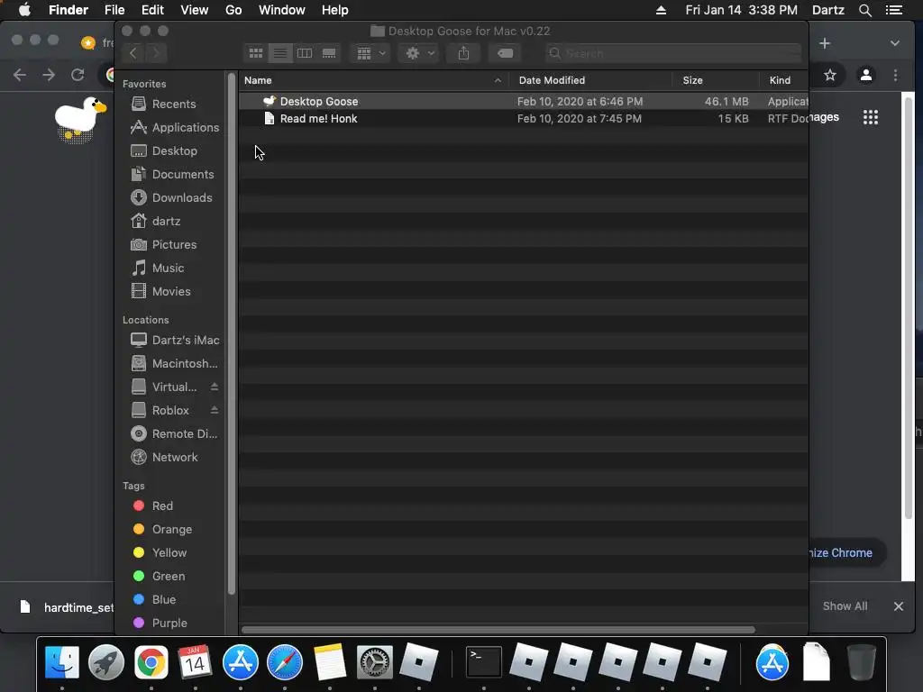The height and width of the screenshot is (692, 923).
Task: Open Applications in the sidebar
Action: pos(172,128)
